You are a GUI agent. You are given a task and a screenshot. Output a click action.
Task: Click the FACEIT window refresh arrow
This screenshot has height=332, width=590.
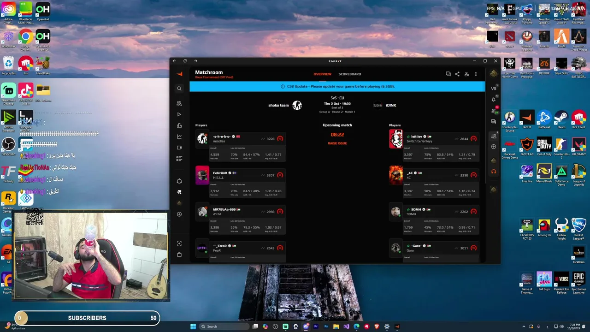(185, 61)
